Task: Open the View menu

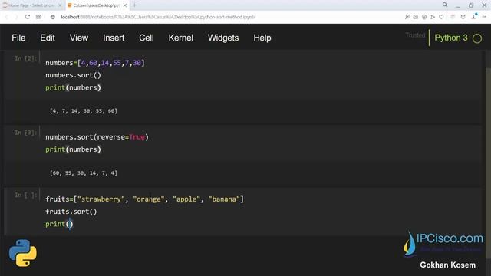Action: (78, 38)
